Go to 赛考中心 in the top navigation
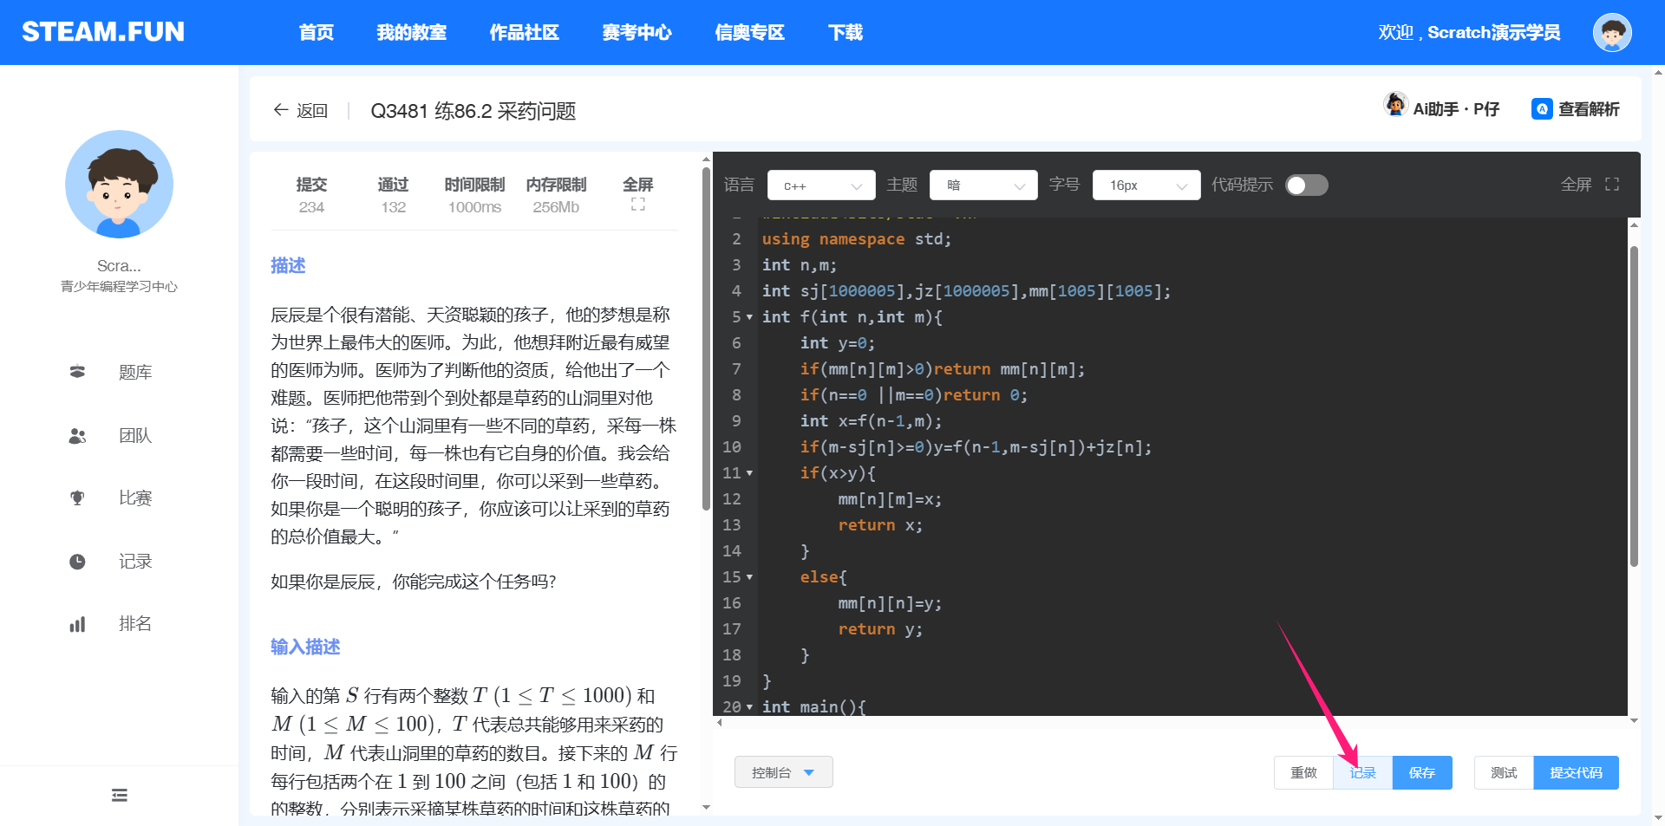 point(637,33)
